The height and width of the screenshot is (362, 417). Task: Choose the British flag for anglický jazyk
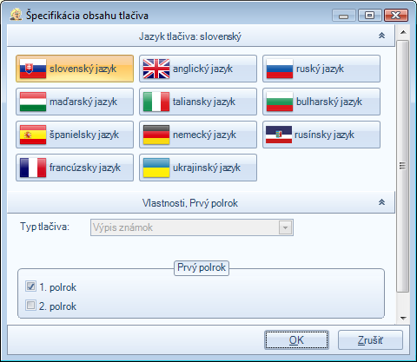click(x=198, y=69)
